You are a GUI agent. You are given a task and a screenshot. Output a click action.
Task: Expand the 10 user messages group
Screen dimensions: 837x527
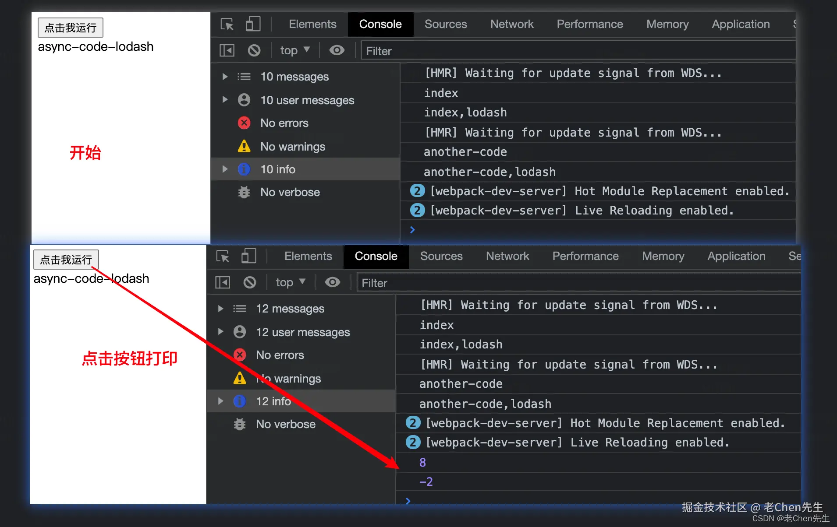pyautogui.click(x=225, y=99)
